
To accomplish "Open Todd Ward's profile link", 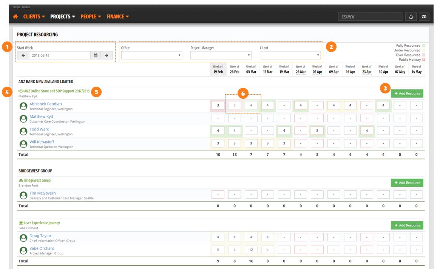I will tap(39, 129).
